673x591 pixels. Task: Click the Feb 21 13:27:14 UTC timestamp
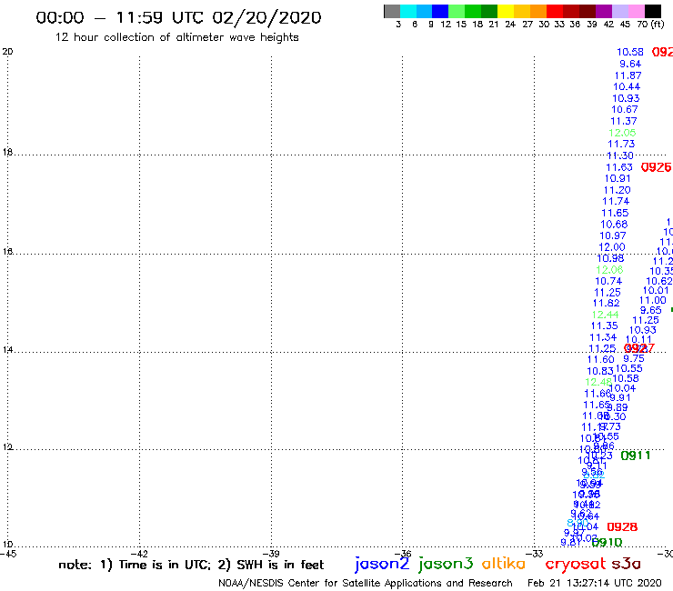tap(595, 584)
